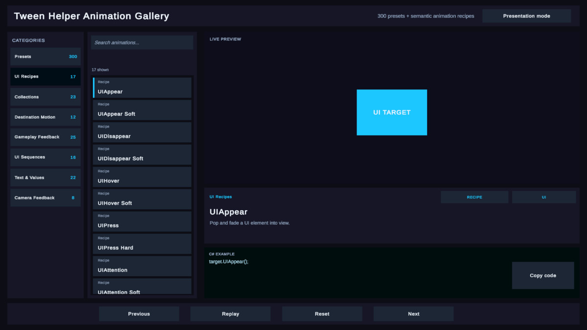The height and width of the screenshot is (330, 587).
Task: Select the Camera Feedback category
Action: (x=45, y=198)
